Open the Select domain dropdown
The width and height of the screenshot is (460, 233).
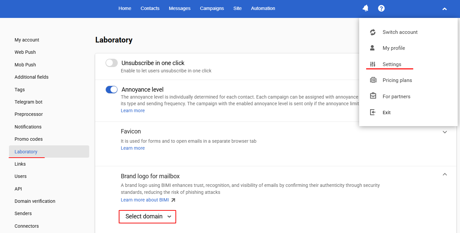(148, 216)
